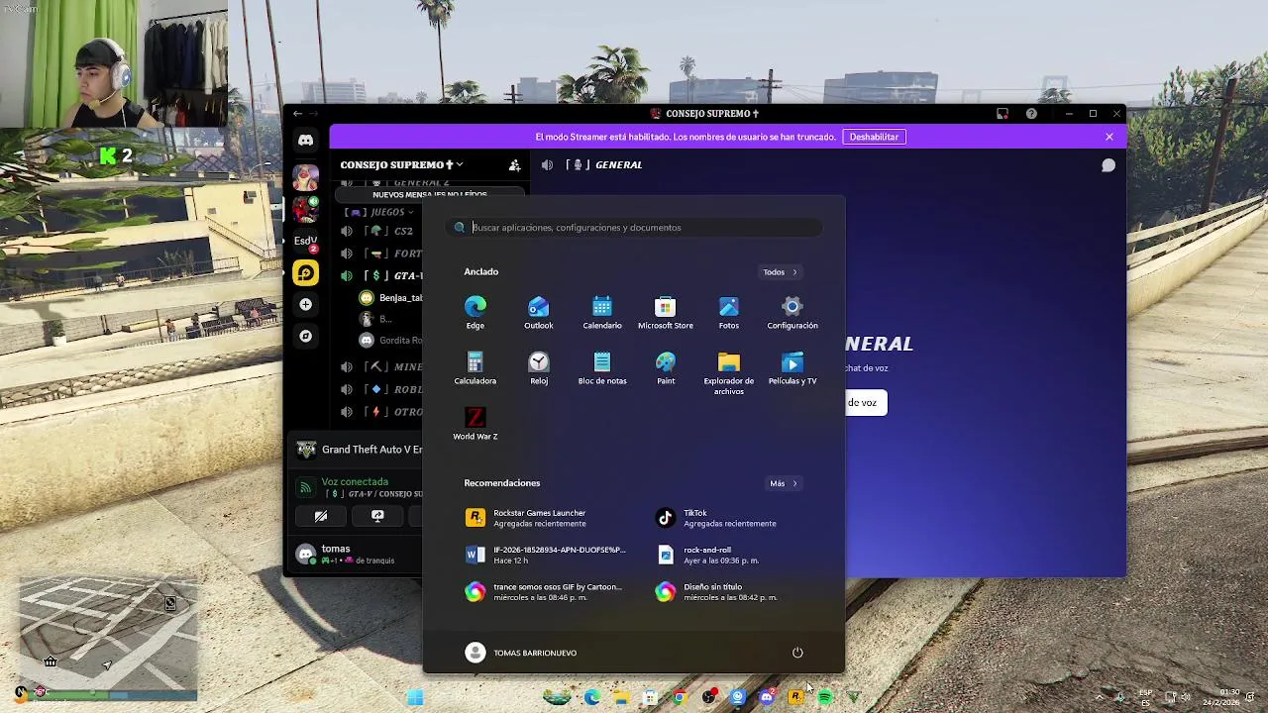Click Deshabilitar on Streamer mode banner
The height and width of the screenshot is (713, 1268).
pyautogui.click(x=874, y=137)
